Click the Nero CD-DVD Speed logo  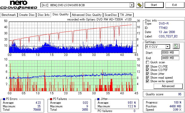(x=19, y=5)
